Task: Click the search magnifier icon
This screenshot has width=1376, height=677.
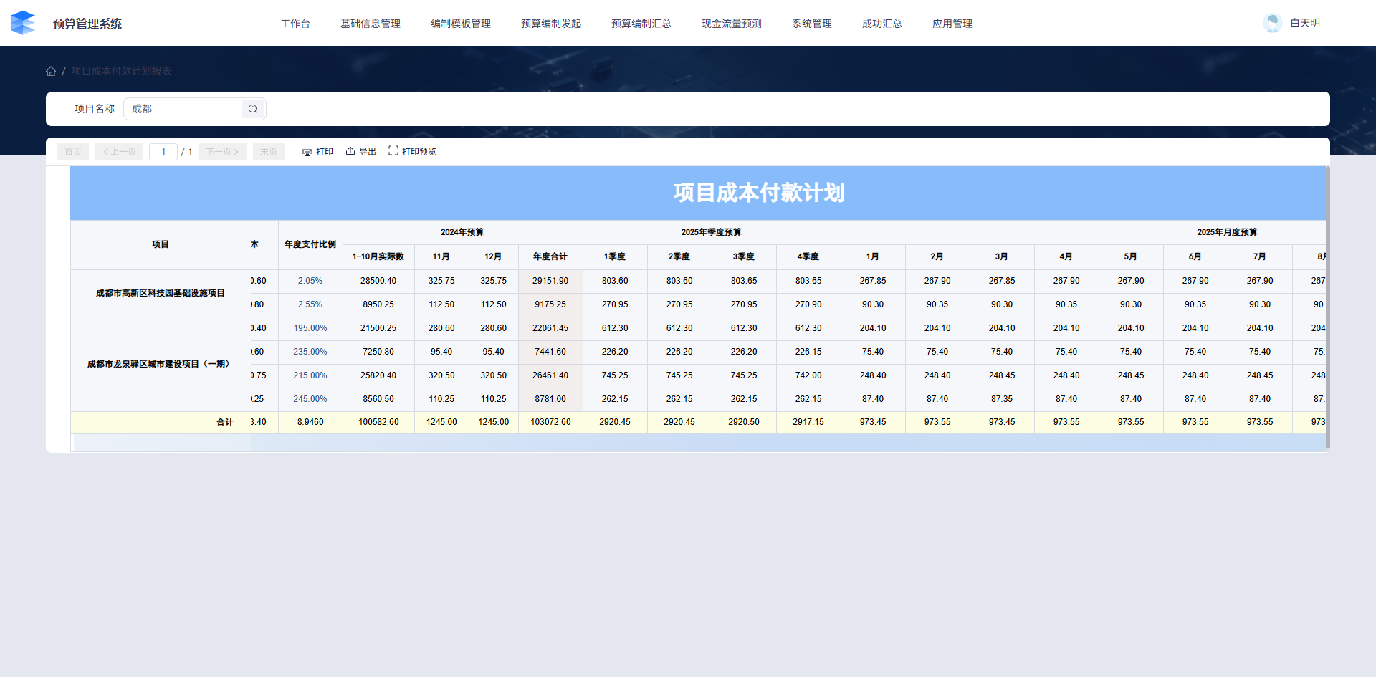Action: [253, 109]
